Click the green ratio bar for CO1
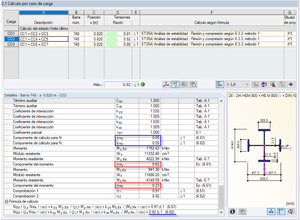 [x=111, y=34]
